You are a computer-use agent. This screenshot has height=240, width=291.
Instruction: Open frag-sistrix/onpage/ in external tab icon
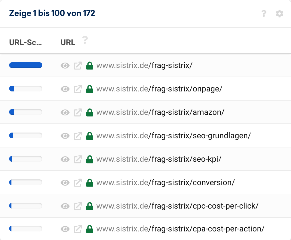[78, 89]
